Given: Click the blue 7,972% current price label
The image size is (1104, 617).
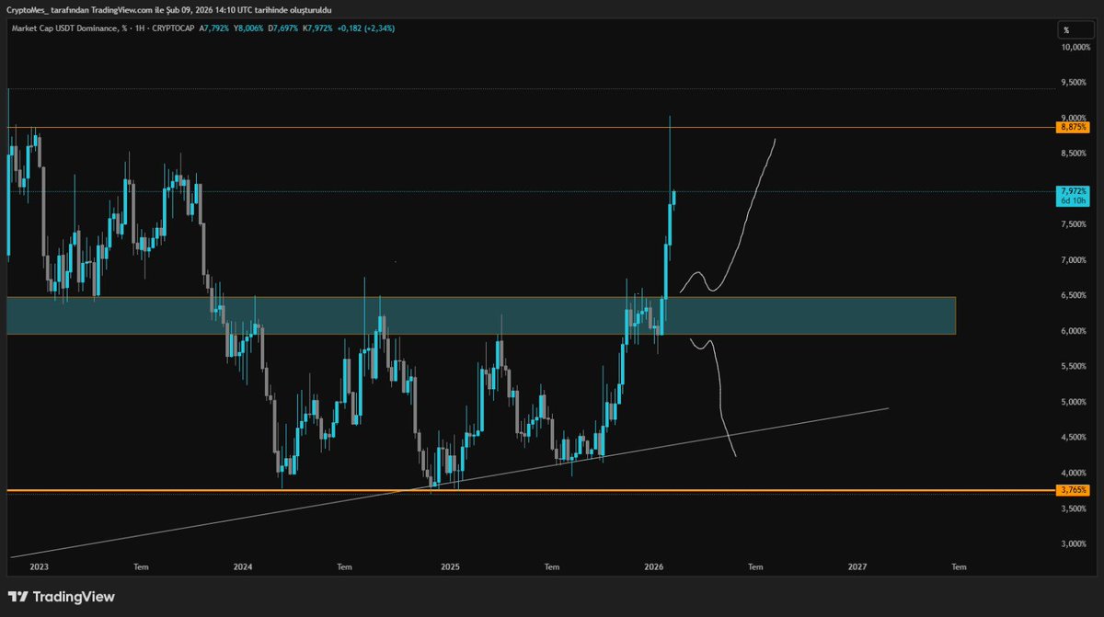Looking at the screenshot, I should coord(1072,191).
